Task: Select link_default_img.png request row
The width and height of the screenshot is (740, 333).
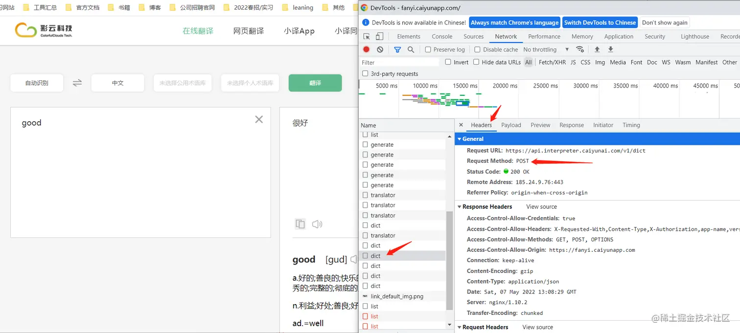Action: pos(402,296)
